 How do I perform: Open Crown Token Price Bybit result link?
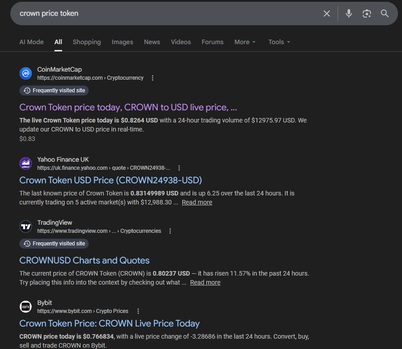coord(109,324)
